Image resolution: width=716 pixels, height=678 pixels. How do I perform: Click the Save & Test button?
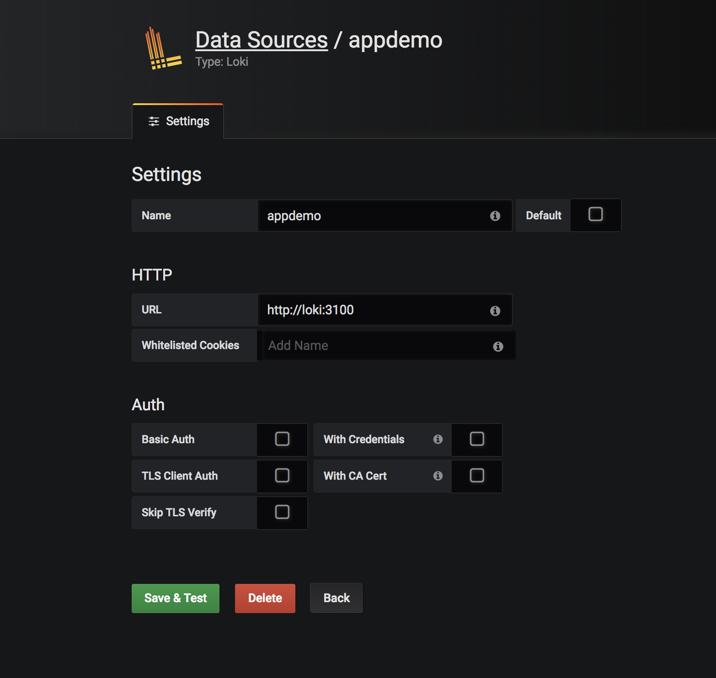coord(176,599)
